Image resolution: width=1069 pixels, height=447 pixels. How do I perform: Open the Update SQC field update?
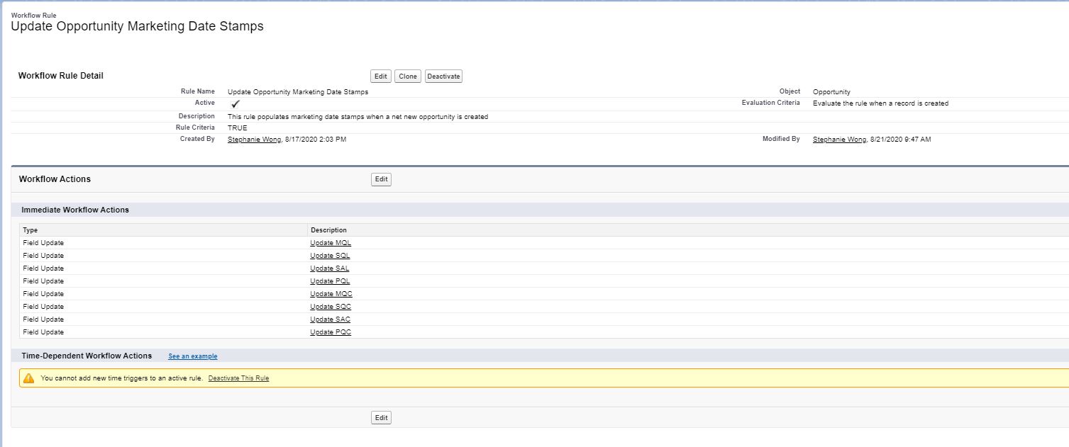(x=331, y=307)
